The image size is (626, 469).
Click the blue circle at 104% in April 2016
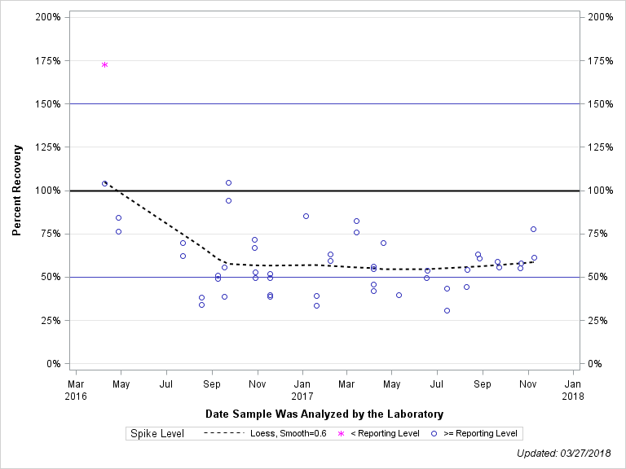click(x=104, y=183)
